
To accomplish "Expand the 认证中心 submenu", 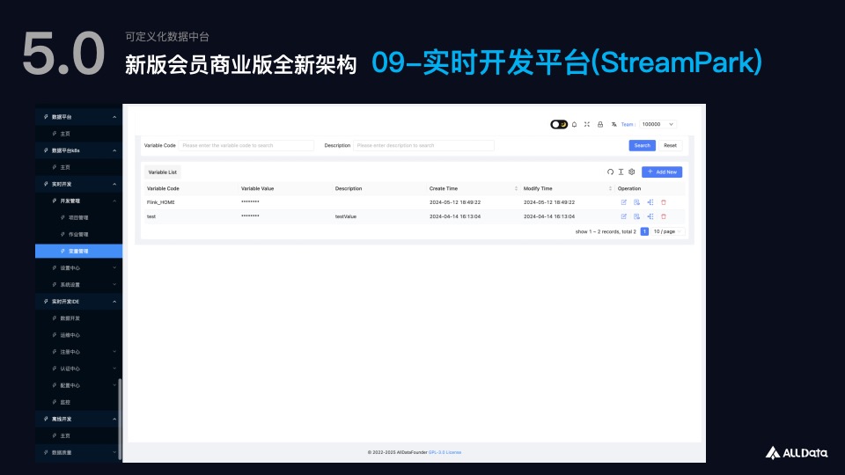I will [78, 369].
